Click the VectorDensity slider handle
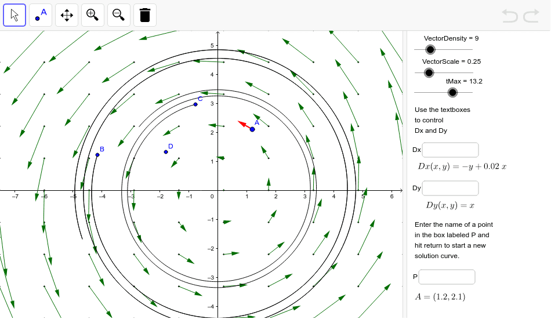 [x=430, y=49]
